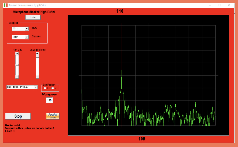Click the Ref scrollbar down arrow
This screenshot has width=238, height=147.
click(x=17, y=77)
